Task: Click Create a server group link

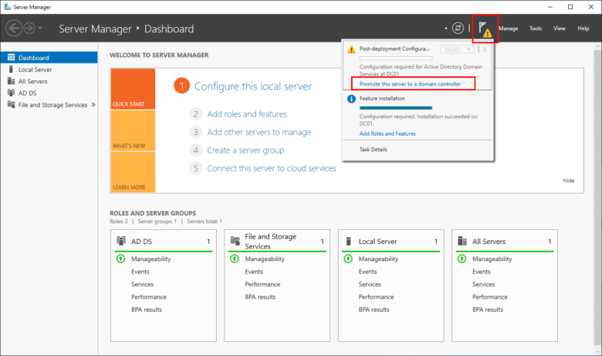Action: (x=245, y=150)
